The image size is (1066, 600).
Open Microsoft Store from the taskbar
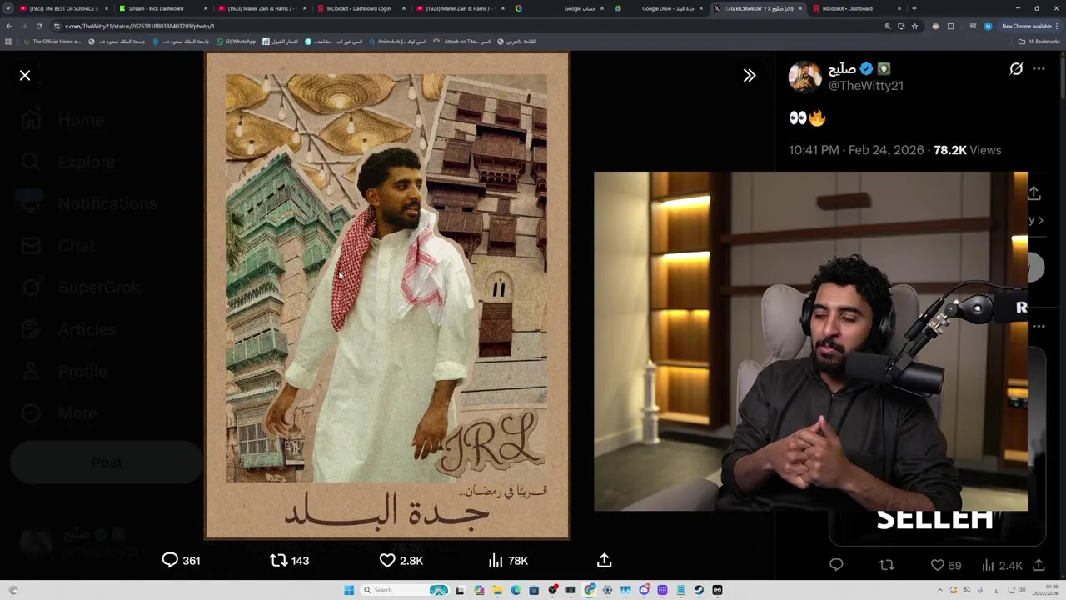click(534, 590)
